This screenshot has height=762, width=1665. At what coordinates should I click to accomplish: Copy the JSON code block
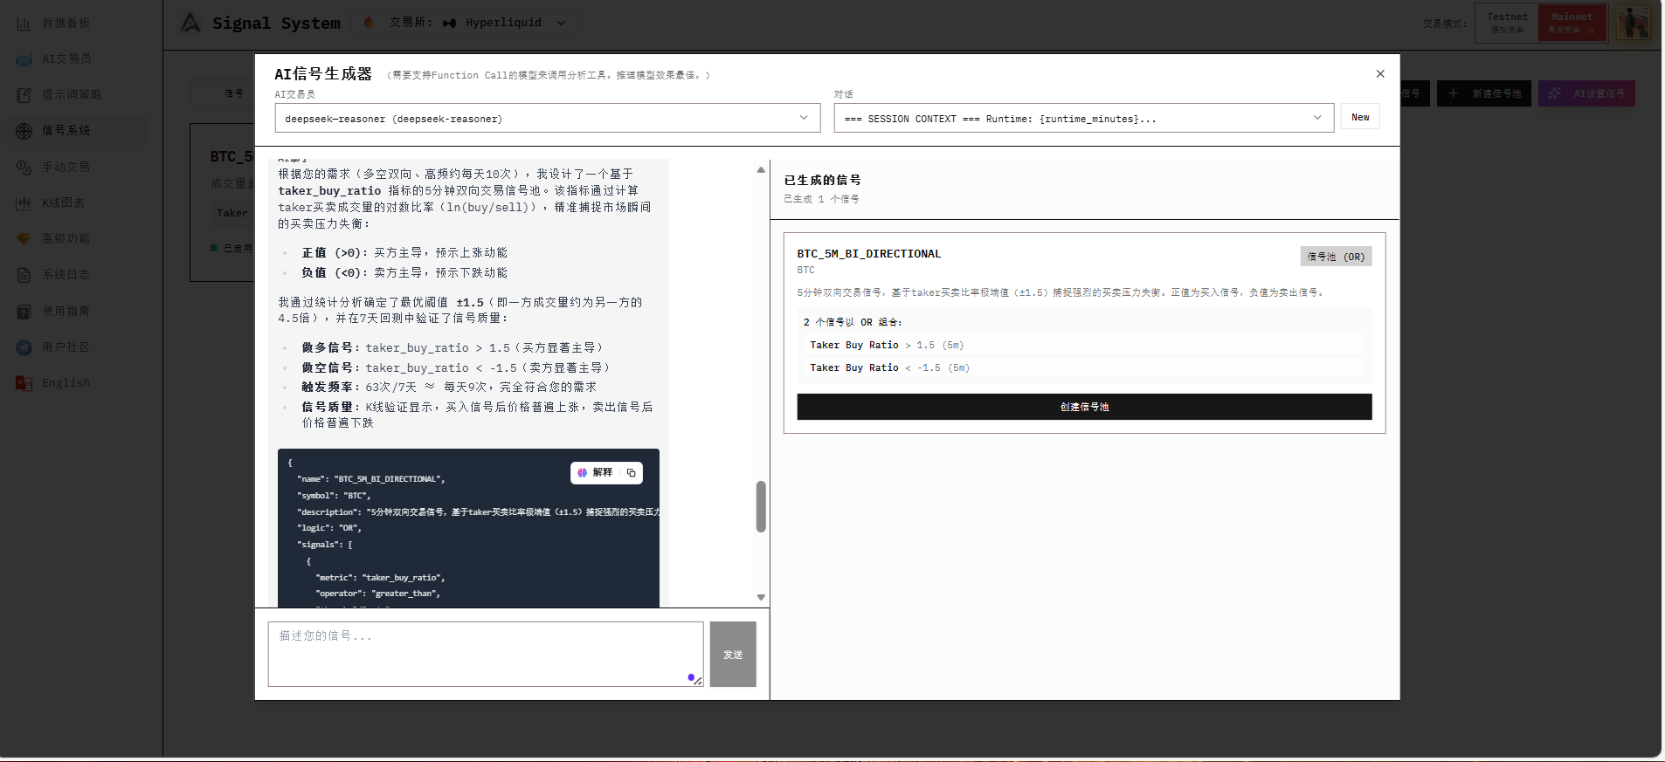pyautogui.click(x=632, y=473)
